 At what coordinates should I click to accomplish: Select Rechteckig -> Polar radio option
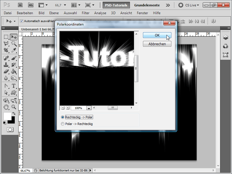click(x=63, y=117)
